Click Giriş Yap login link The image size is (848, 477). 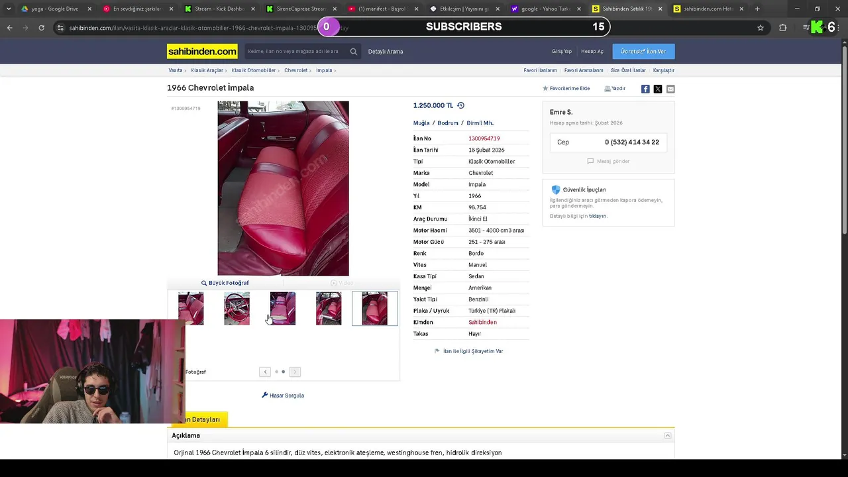pos(562,52)
